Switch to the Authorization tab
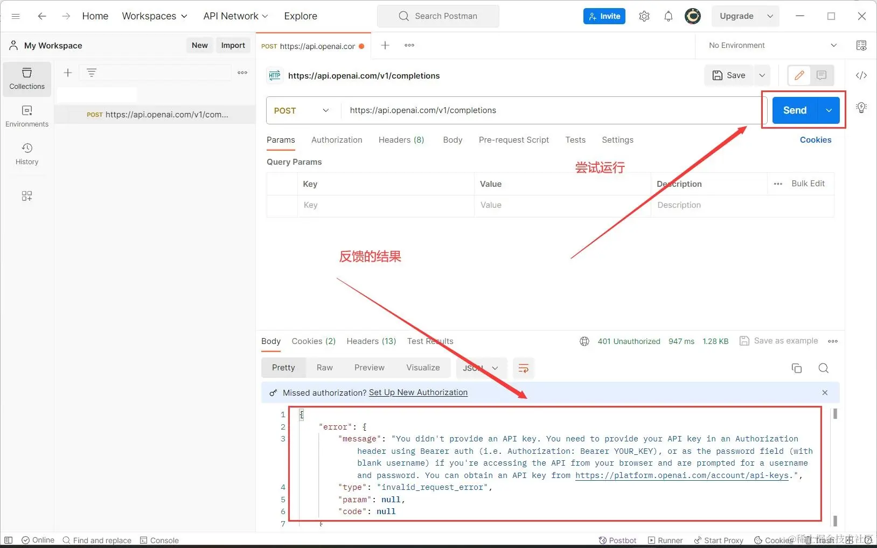The height and width of the screenshot is (548, 877). (337, 140)
